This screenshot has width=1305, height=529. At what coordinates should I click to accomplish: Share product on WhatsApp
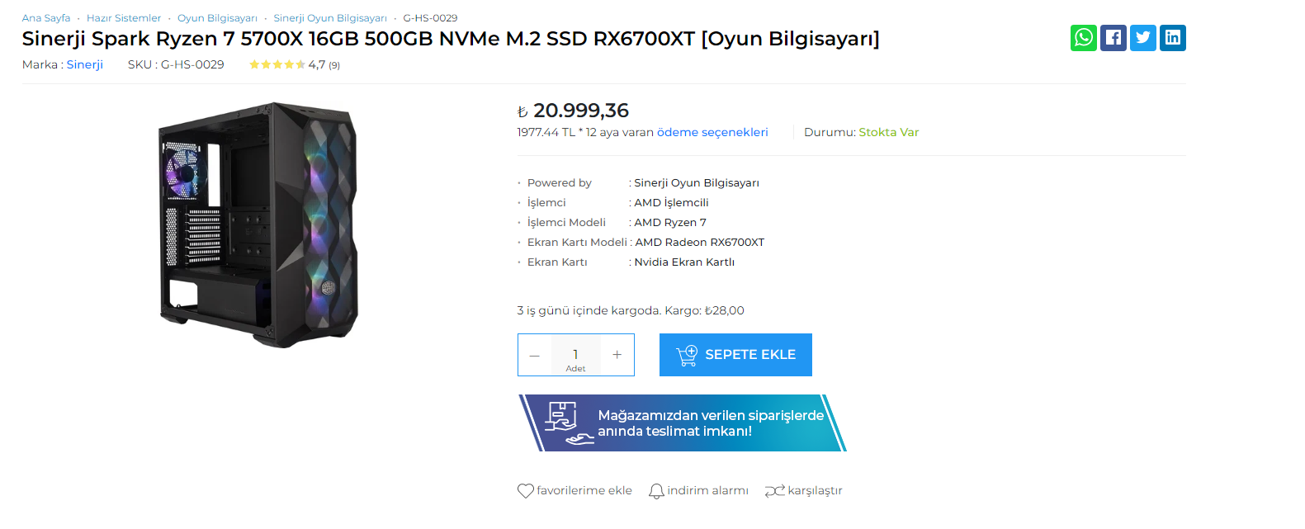point(1083,37)
